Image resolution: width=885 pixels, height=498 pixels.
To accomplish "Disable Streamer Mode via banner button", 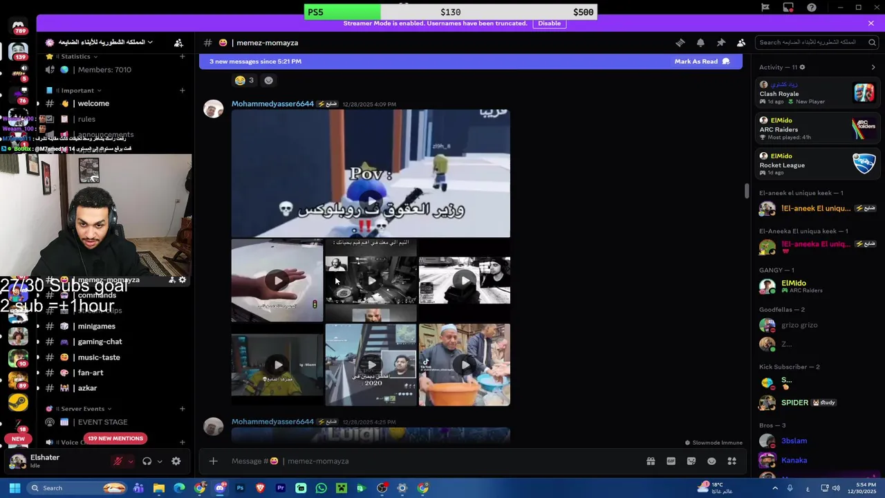I will (x=550, y=24).
